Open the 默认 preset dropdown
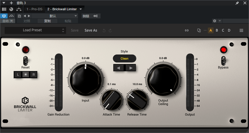The image size is (249, 133). [55, 16]
